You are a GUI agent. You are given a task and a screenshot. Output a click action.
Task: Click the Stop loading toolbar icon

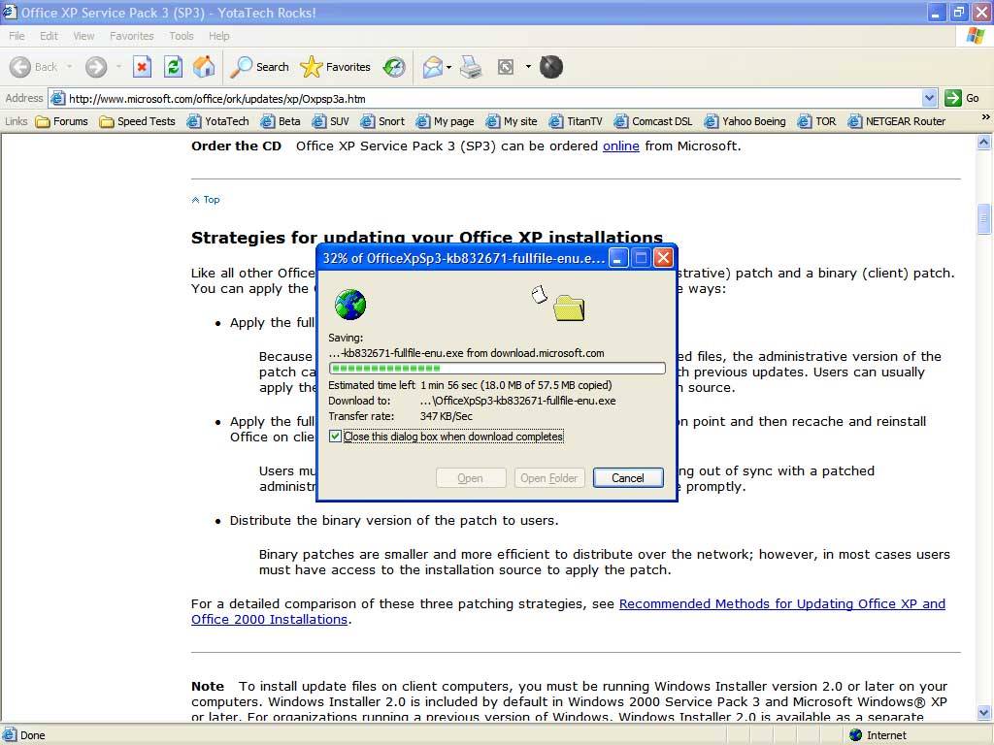tap(142, 67)
